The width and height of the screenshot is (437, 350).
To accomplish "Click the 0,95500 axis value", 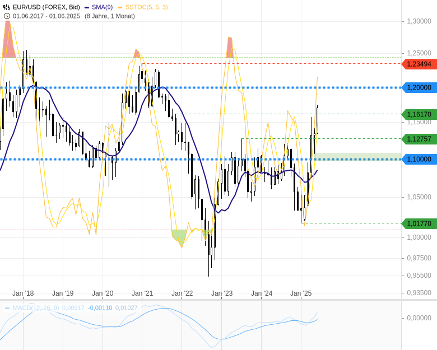I will 419,276.
